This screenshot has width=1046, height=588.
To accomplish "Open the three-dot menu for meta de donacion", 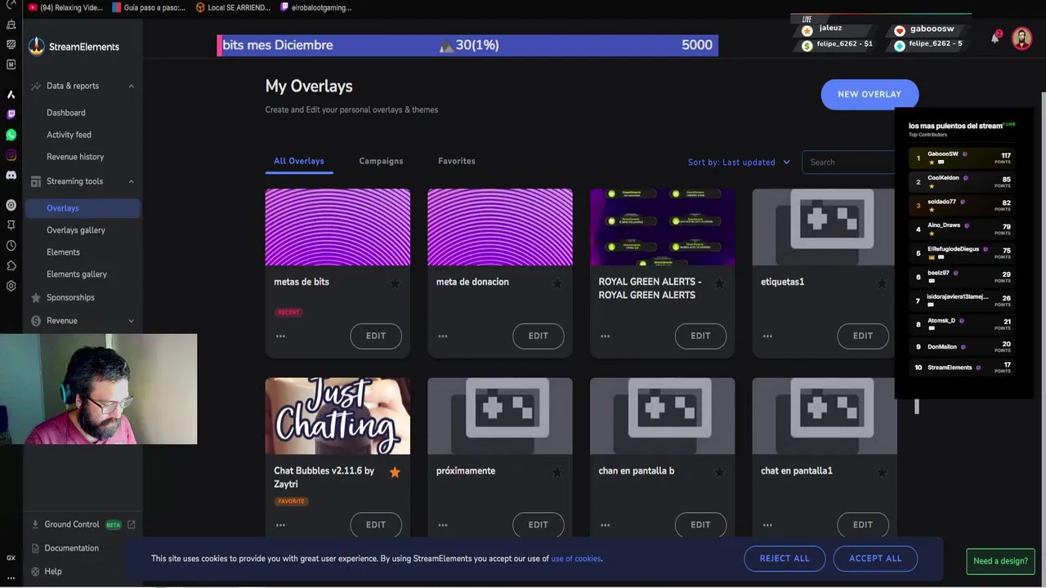I will pos(443,336).
